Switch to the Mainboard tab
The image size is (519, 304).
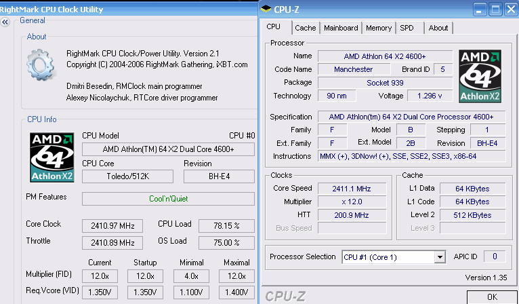pos(341,28)
